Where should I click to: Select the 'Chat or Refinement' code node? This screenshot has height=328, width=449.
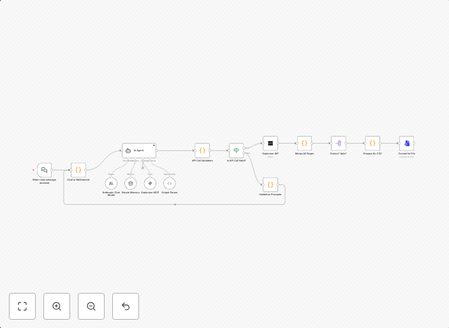[x=78, y=170]
